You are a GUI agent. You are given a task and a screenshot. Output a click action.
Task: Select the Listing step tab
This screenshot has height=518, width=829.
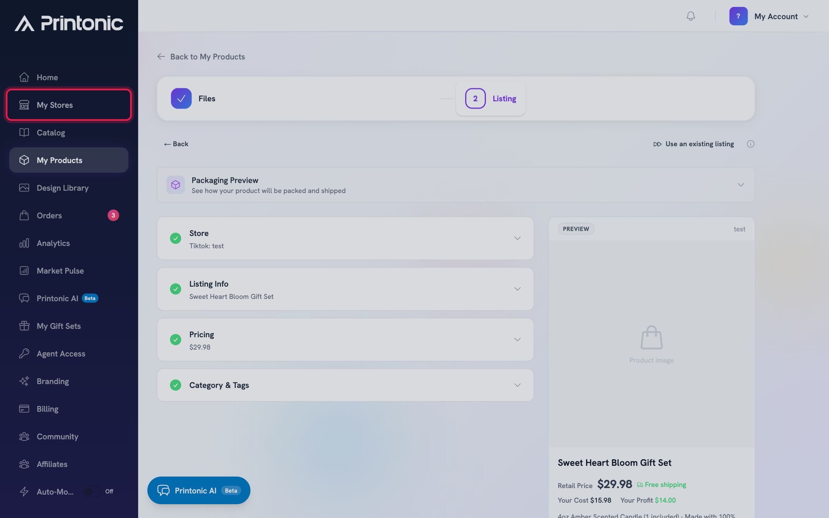pos(490,99)
